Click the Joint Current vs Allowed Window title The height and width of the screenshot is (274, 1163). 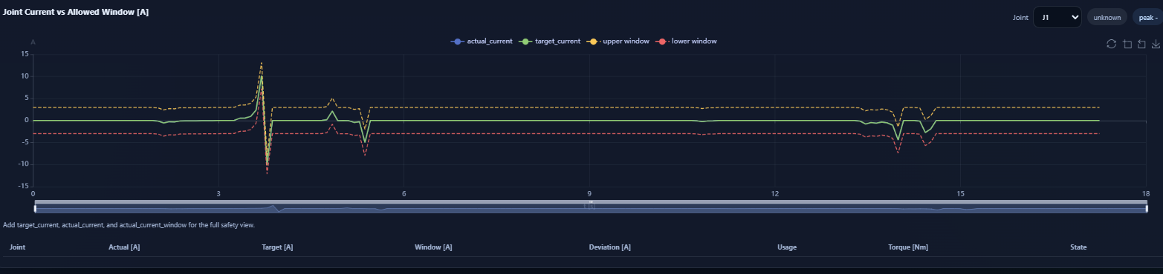(76, 12)
